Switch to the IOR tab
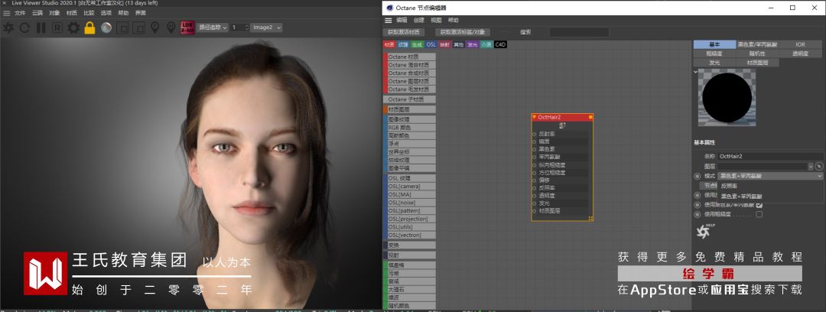This screenshot has height=312, width=826. tap(801, 45)
